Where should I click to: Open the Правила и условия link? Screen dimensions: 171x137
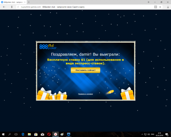pos(85,94)
